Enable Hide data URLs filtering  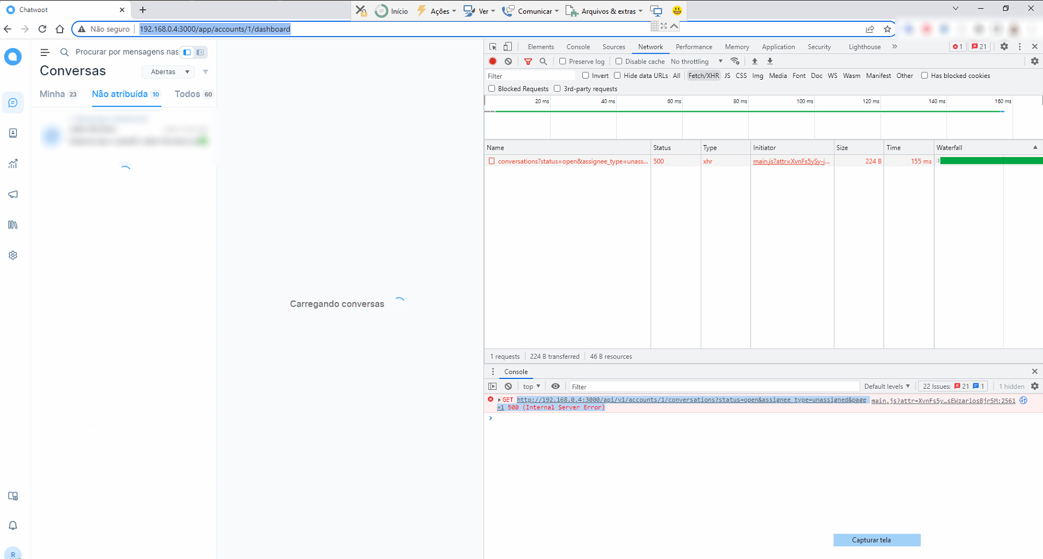point(617,75)
